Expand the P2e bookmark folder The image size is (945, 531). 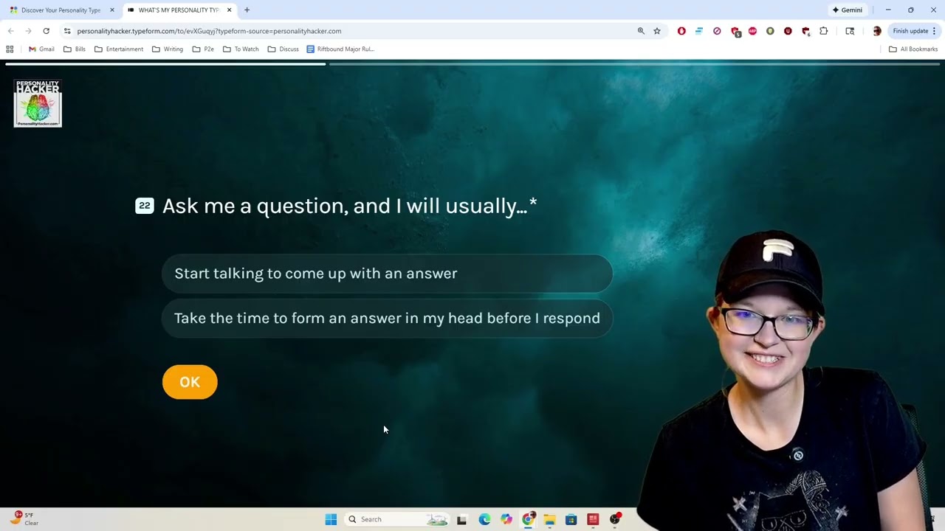pyautogui.click(x=203, y=49)
